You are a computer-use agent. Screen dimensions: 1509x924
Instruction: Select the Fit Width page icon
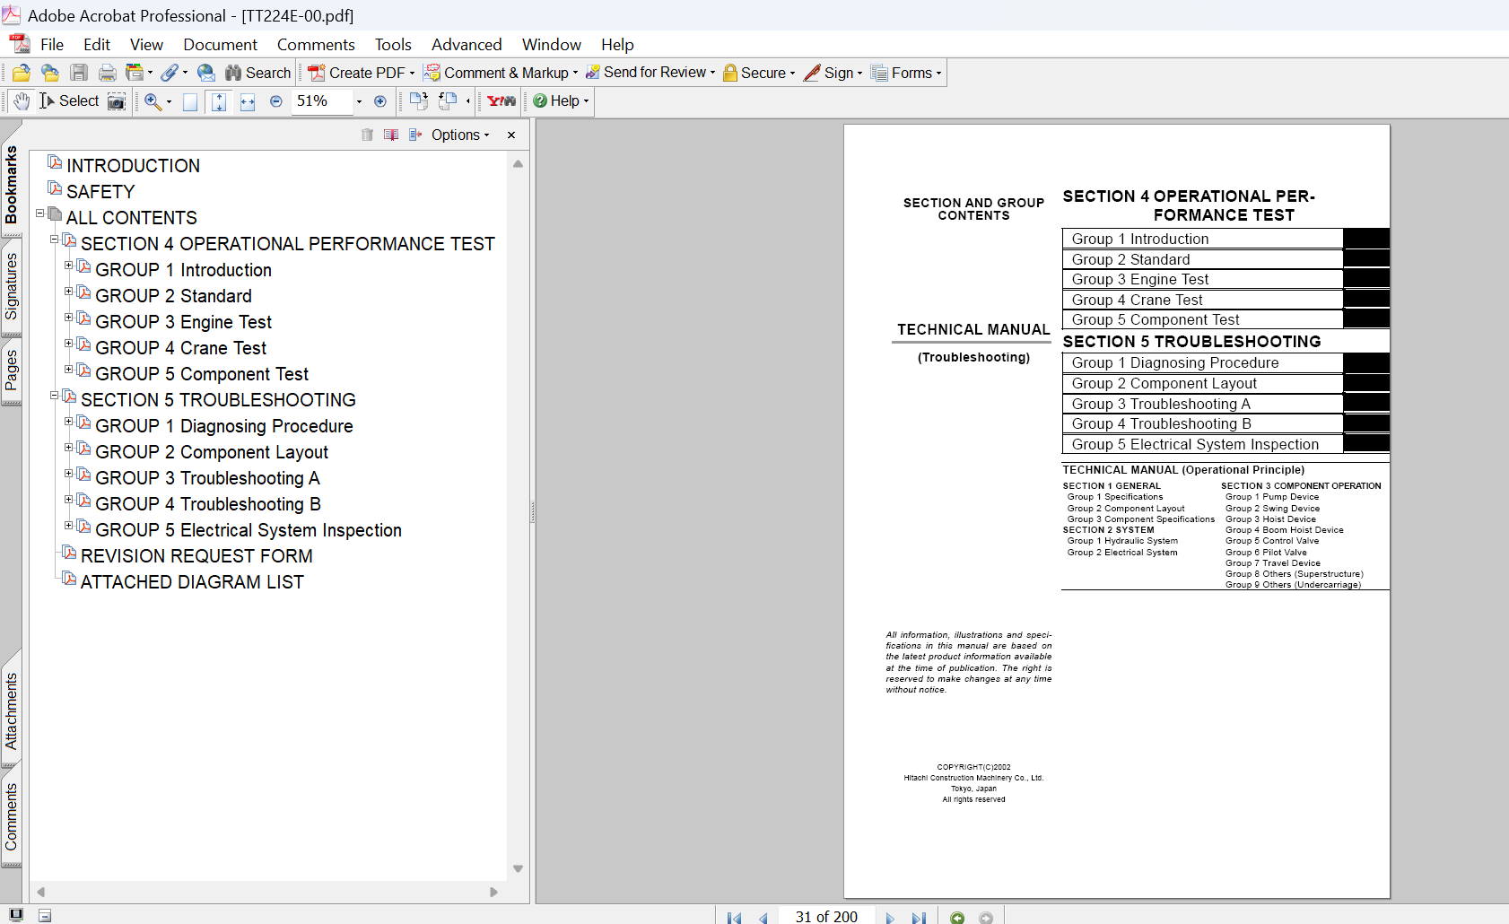tap(248, 101)
